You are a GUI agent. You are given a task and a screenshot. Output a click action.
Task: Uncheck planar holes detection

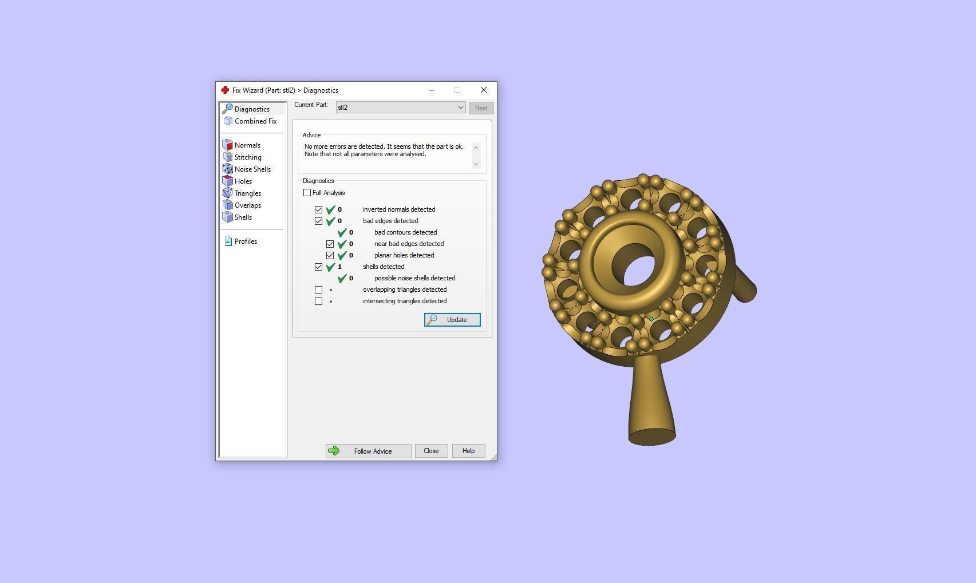330,255
